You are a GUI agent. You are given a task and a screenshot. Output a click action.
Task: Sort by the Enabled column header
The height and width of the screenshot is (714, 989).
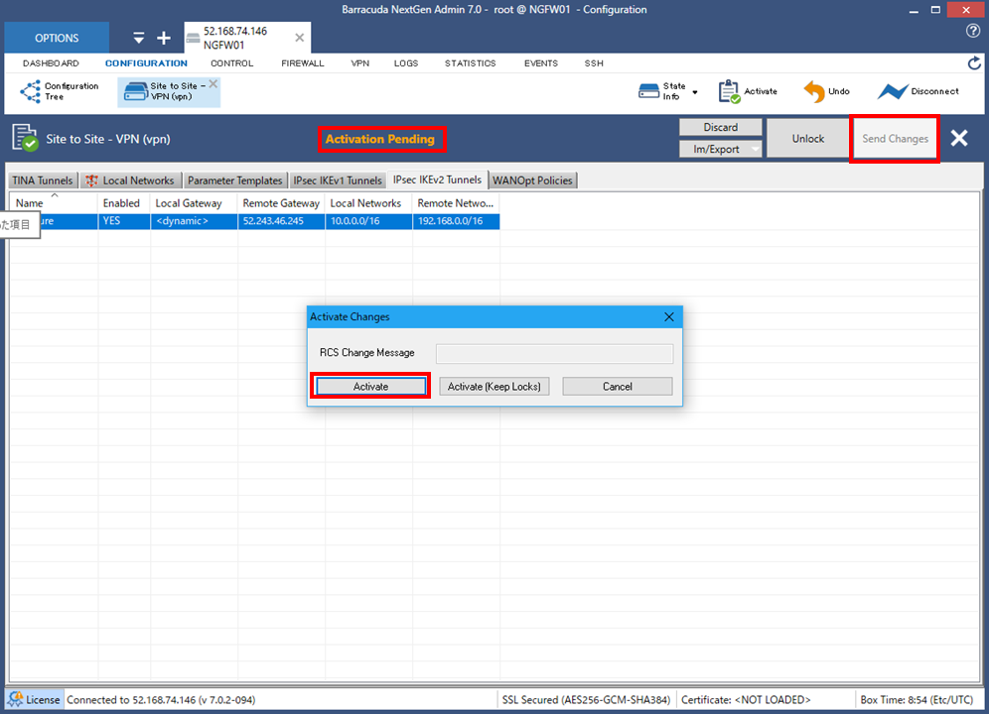tap(123, 203)
